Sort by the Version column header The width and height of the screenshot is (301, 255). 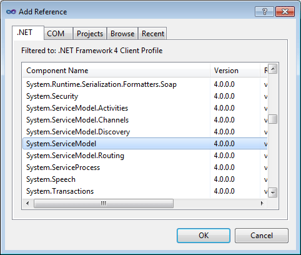235,71
